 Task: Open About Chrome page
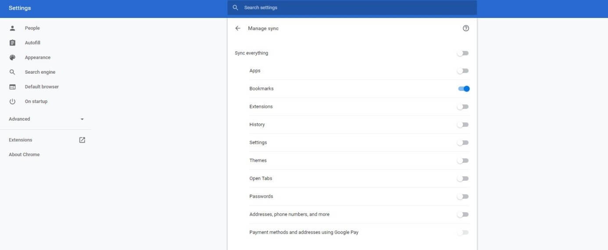(x=24, y=154)
